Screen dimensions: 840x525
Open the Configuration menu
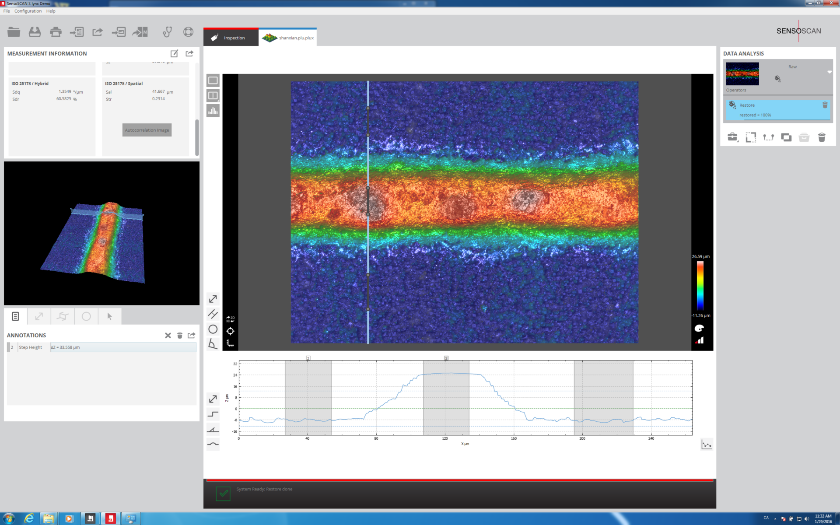28,11
